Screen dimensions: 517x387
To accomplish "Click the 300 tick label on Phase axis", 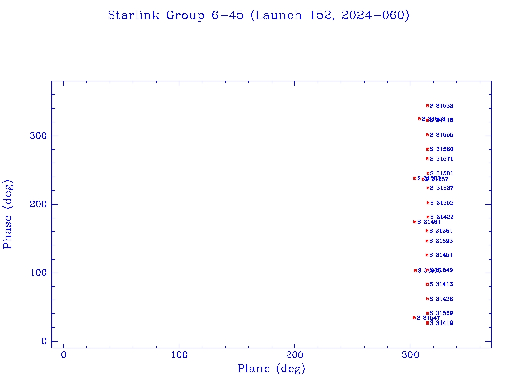I will tap(40, 136).
